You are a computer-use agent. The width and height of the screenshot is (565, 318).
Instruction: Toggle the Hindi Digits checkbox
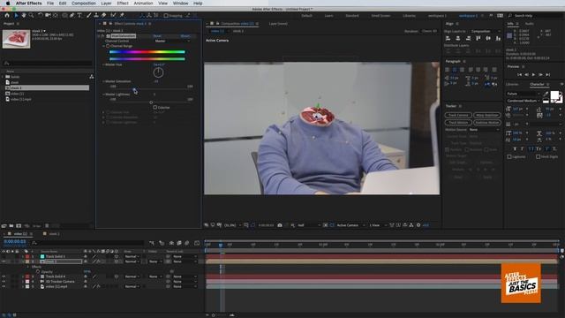pyautogui.click(x=538, y=157)
